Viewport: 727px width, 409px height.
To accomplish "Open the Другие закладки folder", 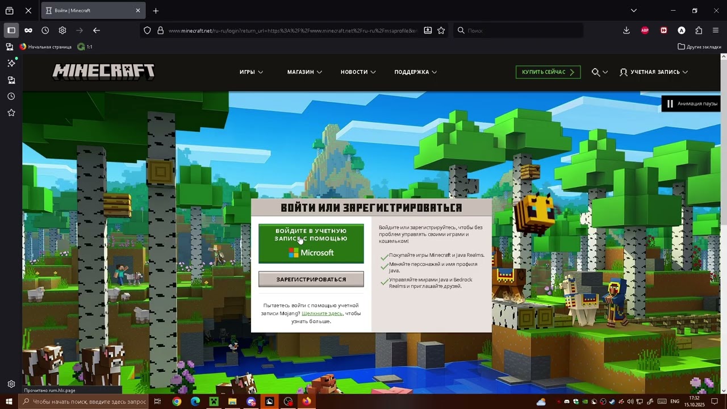I will click(x=699, y=47).
